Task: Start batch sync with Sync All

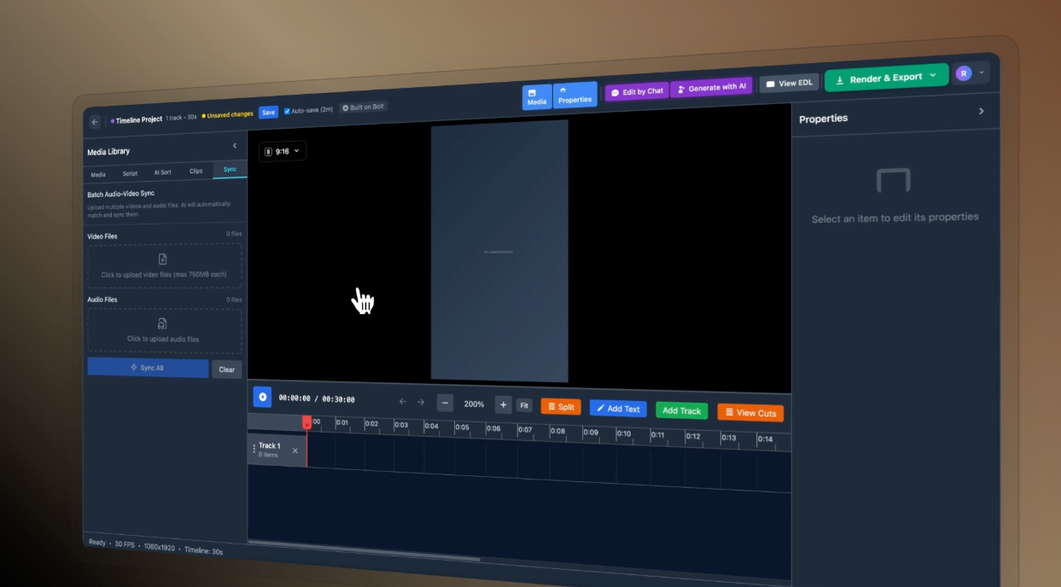Action: pos(148,368)
